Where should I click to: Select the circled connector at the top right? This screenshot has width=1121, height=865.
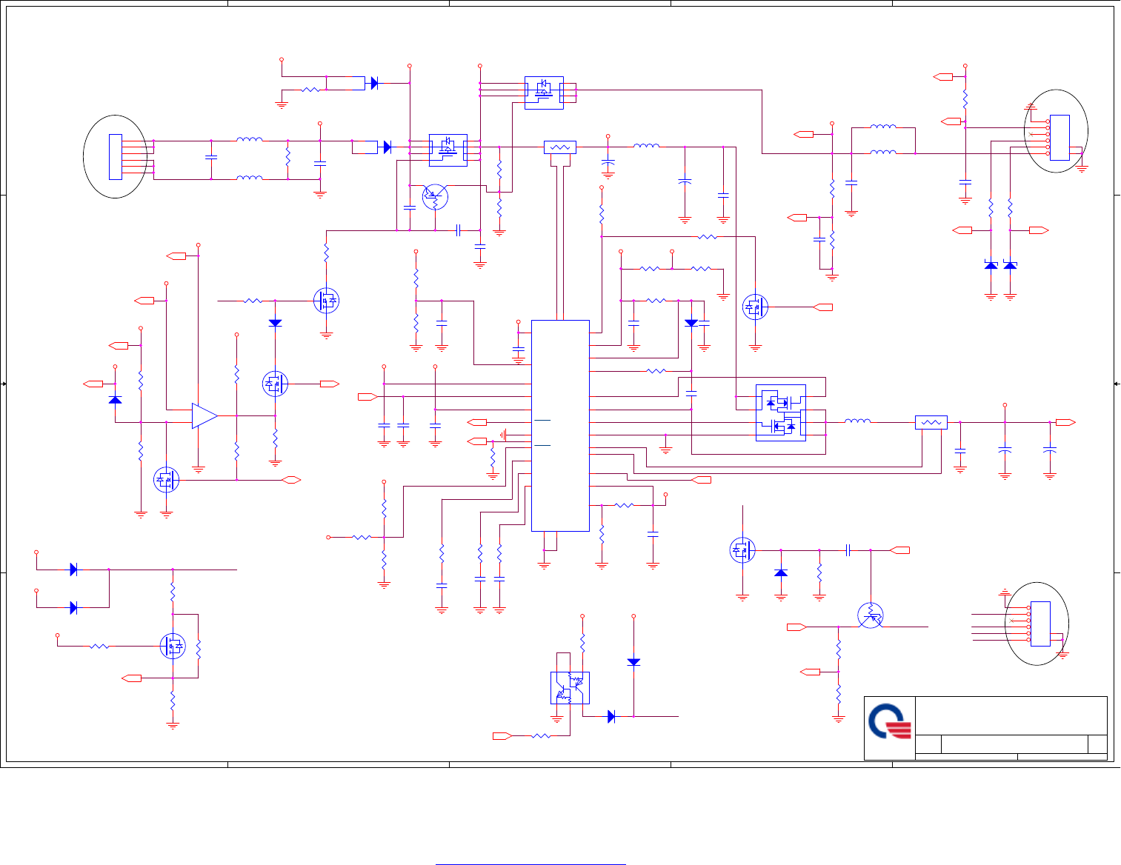pyautogui.click(x=1056, y=132)
